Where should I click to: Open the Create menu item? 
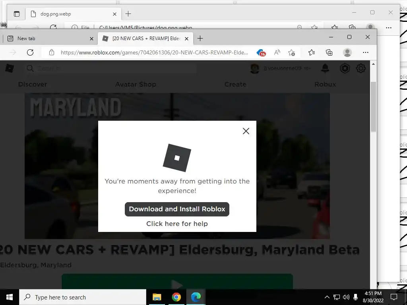point(235,84)
